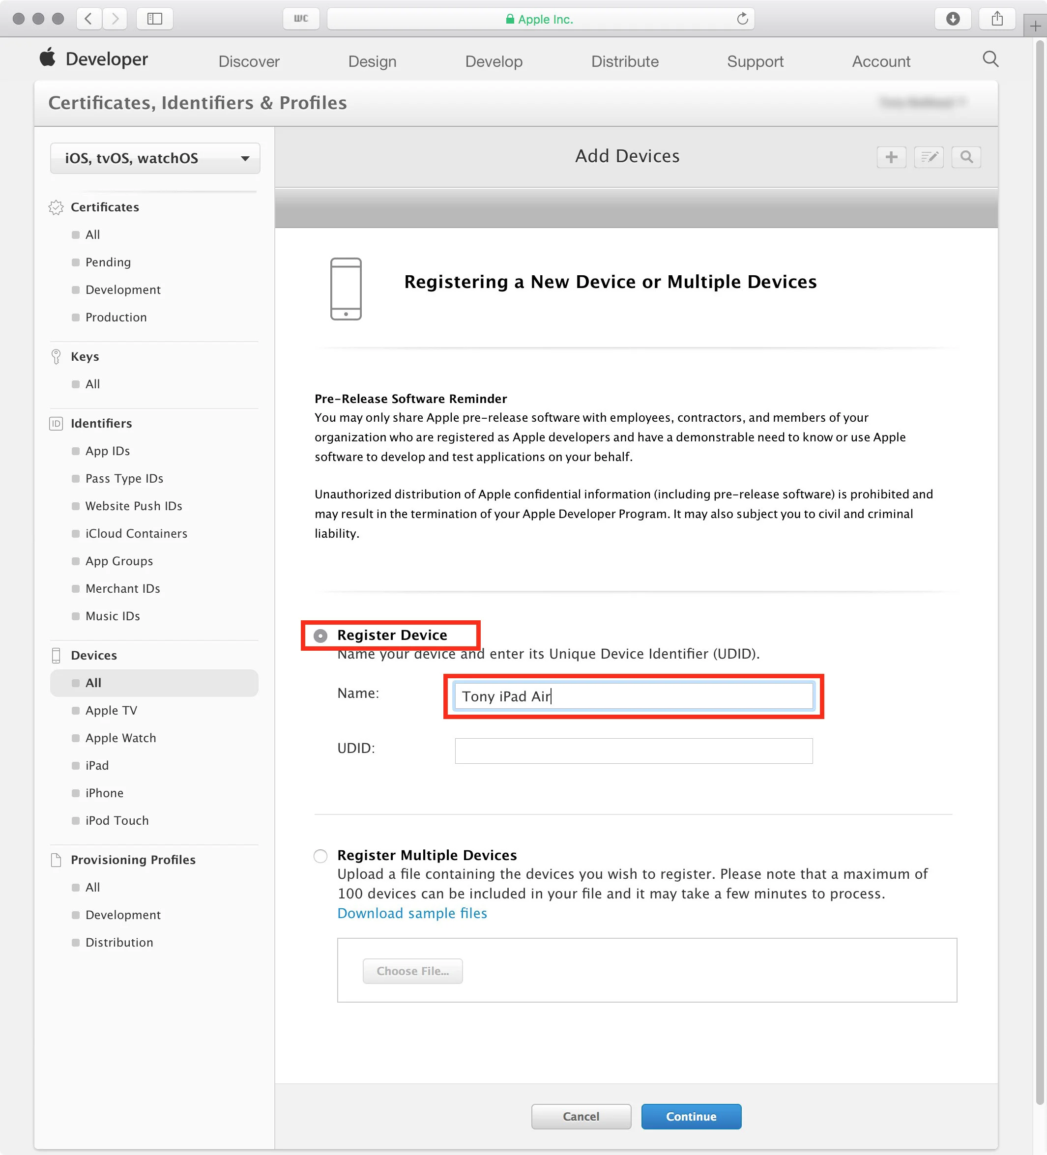Screen dimensions: 1047x1155
Task: Show All certificates
Action: tap(92, 235)
